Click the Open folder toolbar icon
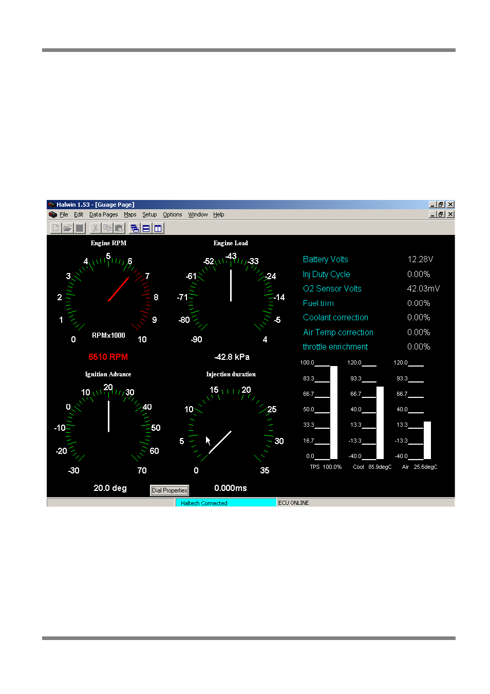Viewport: 490px width, 694px height. pyautogui.click(x=67, y=228)
